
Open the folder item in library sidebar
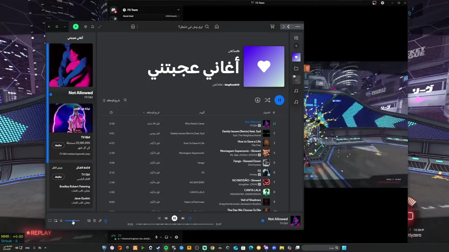[296, 69]
